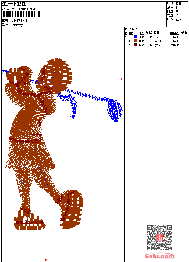This screenshot has width=189, height=262.
Task: Select the blue golf club head stitching
Action: click(x=115, y=110)
